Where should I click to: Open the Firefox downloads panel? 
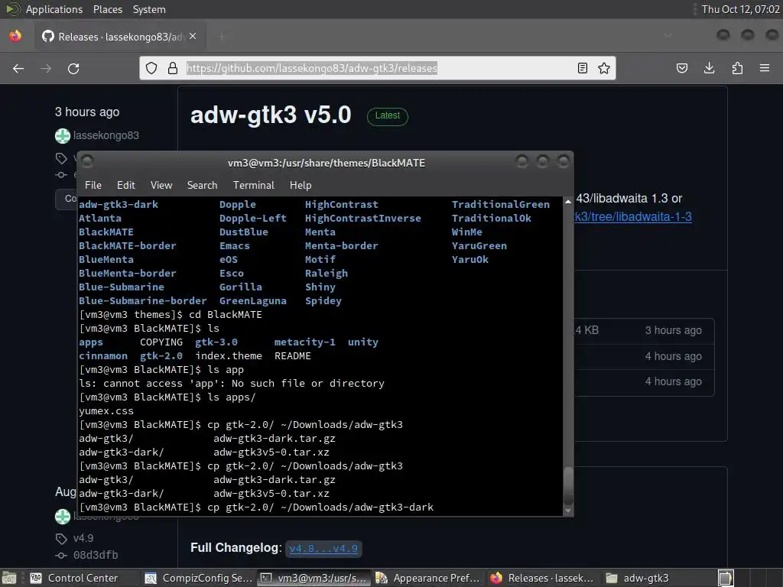coord(709,68)
